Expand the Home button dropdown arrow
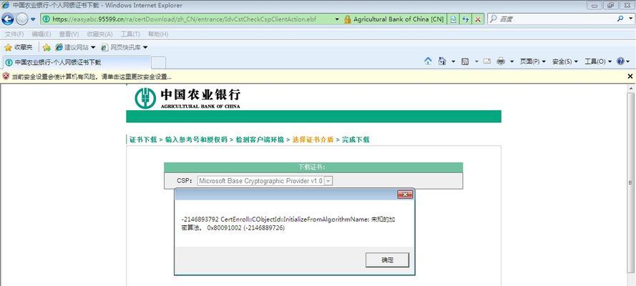The image size is (636, 286). (x=453, y=61)
